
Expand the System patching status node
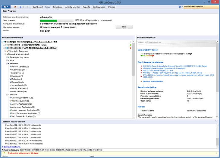coord(7,57)
